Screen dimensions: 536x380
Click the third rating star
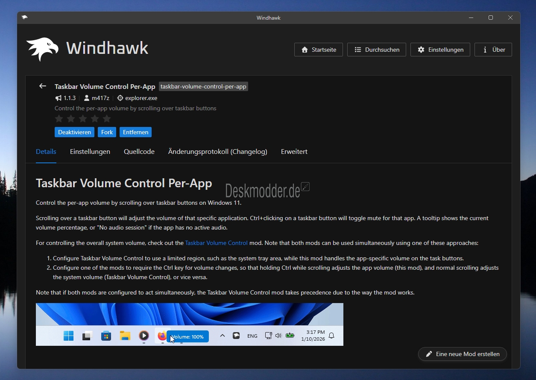(83, 118)
